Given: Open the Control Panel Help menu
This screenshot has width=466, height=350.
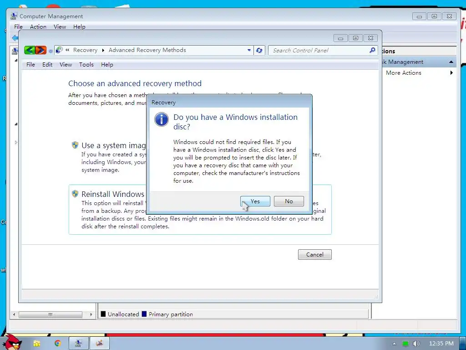Looking at the screenshot, I should pyautogui.click(x=107, y=65).
